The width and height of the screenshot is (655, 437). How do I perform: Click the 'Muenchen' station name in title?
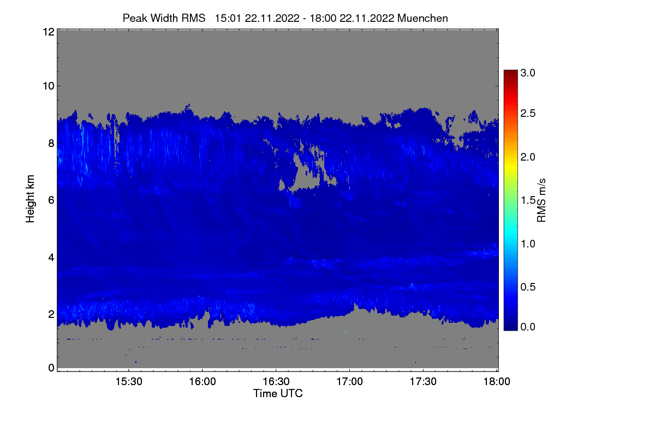423,18
